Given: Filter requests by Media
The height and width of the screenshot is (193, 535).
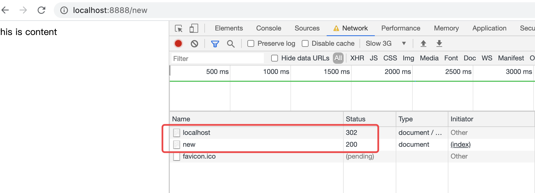Looking at the screenshot, I should [x=429, y=58].
